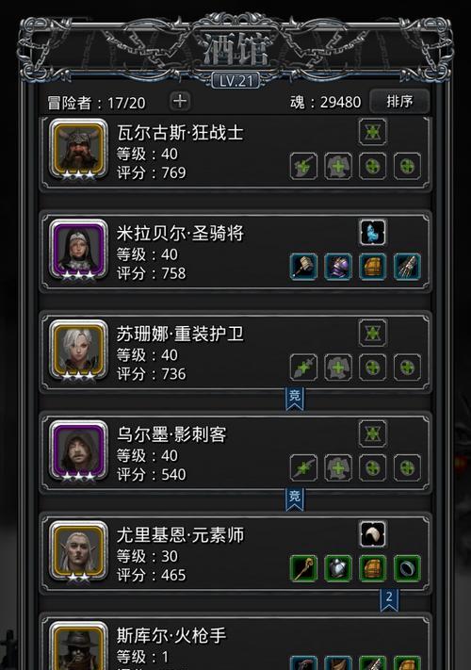The image size is (471, 670).
Task: Choose 斯库尔·火枪手 adventurer entry
Action: coord(235,643)
